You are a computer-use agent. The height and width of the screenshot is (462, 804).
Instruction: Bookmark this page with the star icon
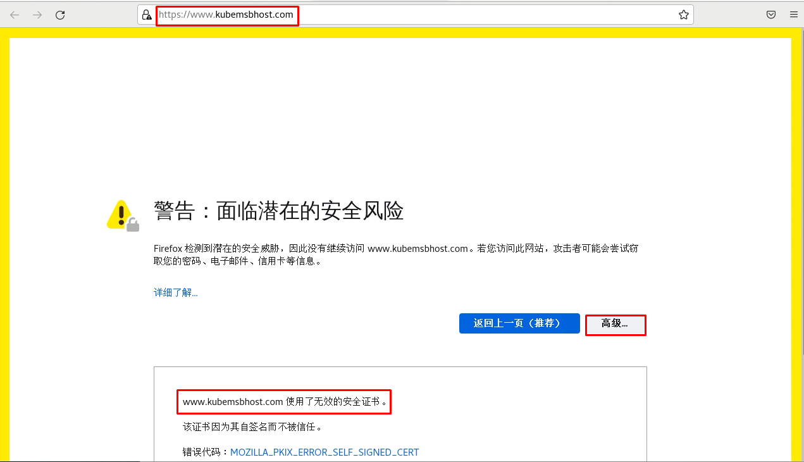(x=683, y=15)
